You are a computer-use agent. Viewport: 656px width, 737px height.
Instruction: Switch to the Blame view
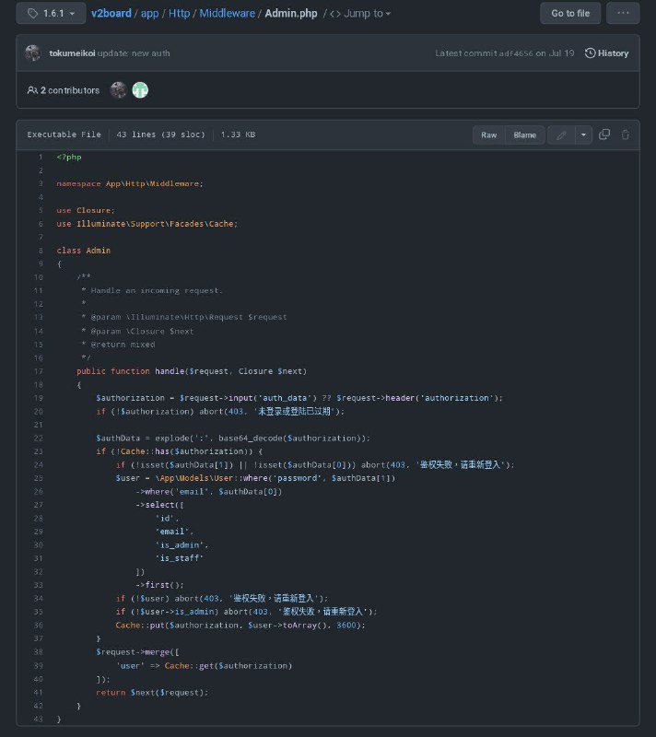click(x=524, y=135)
